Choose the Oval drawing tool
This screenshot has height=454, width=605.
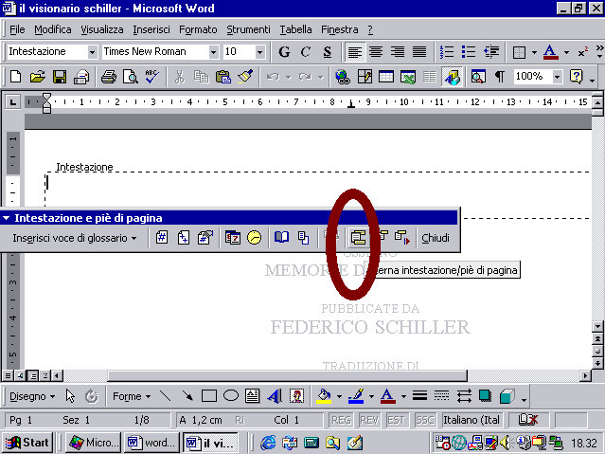click(231, 396)
